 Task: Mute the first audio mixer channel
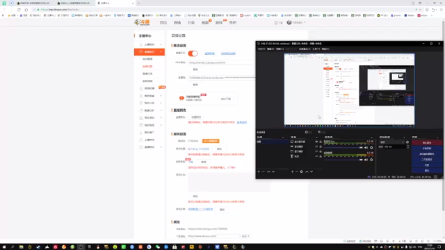pyautogui.click(x=366, y=147)
